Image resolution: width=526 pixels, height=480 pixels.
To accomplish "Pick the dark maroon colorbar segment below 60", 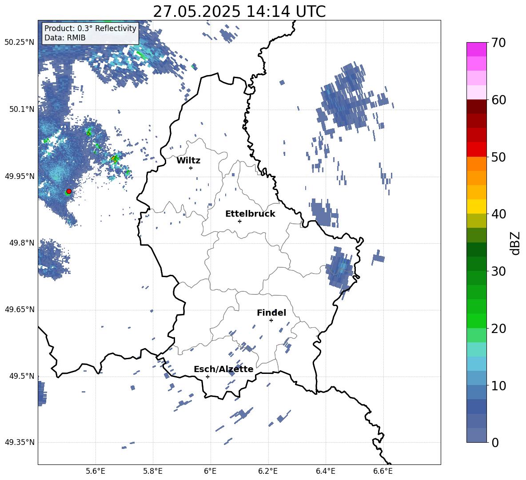I will tap(476, 107).
